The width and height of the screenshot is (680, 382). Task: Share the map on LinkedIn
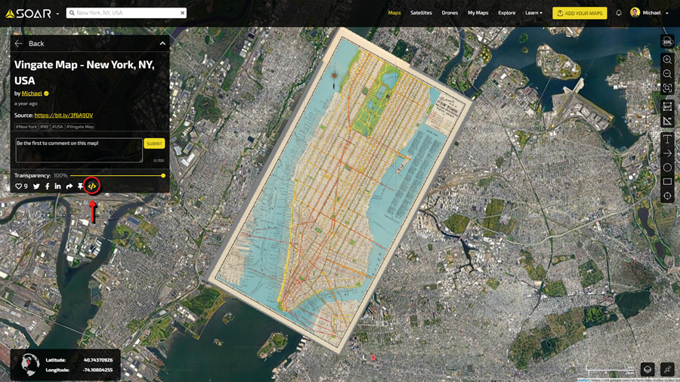point(57,186)
